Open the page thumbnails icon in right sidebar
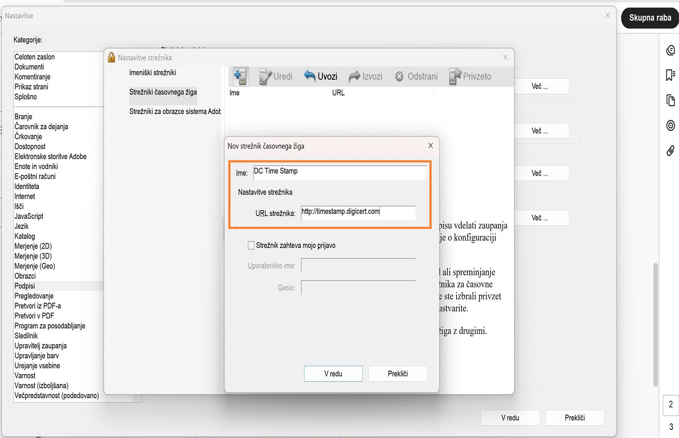 click(671, 100)
